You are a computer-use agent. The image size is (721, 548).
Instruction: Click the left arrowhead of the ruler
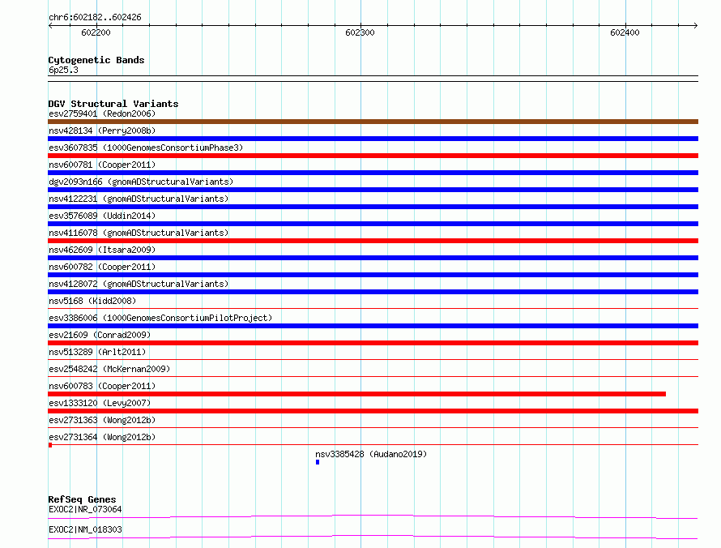[50, 25]
